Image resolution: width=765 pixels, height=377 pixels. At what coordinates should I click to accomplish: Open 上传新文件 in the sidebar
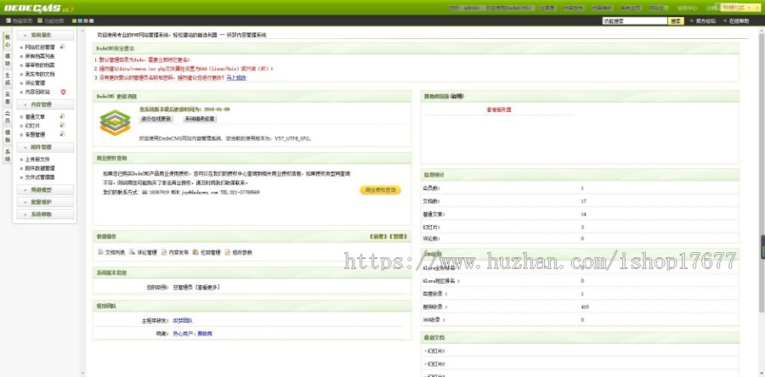(37, 160)
